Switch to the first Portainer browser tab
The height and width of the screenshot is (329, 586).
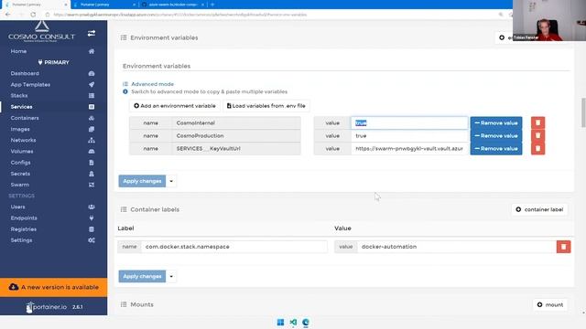coord(35,5)
